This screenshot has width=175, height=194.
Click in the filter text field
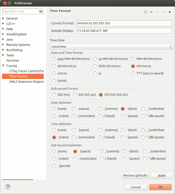pyautogui.click(x=20, y=12)
